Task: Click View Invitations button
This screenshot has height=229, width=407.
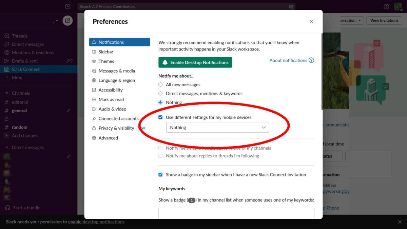Action: click(x=384, y=20)
